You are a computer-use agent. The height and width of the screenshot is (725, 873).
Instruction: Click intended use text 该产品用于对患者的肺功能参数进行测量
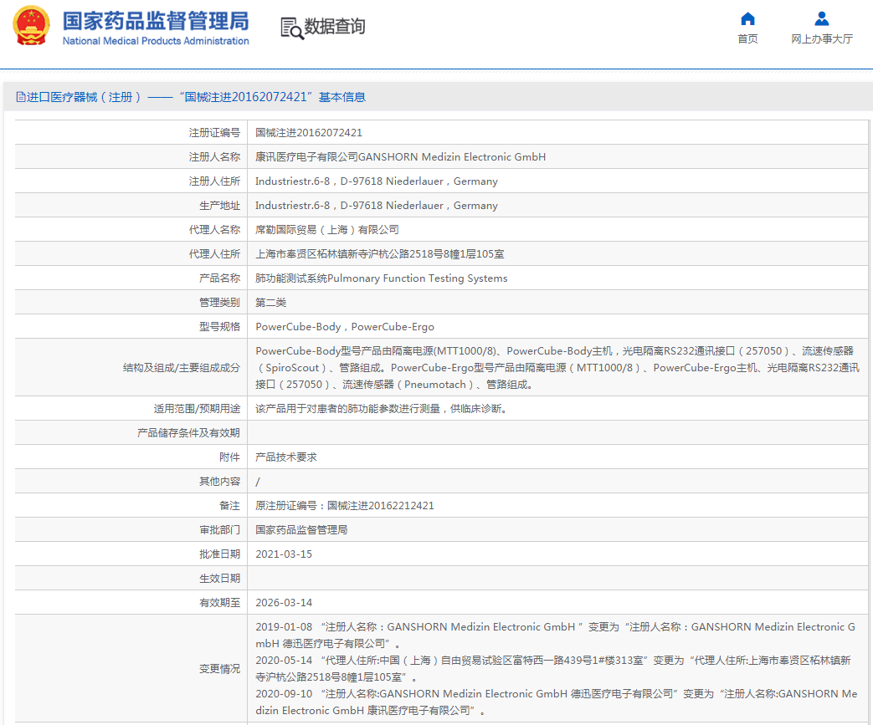tap(382, 409)
